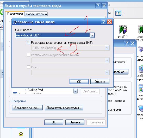Switch to the Дополнительно tab

36,14
